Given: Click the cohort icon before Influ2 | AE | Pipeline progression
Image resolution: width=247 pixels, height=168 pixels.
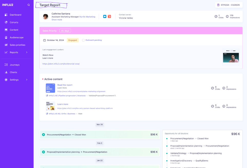Looking at the screenshot, I should (x=47, y=96).
